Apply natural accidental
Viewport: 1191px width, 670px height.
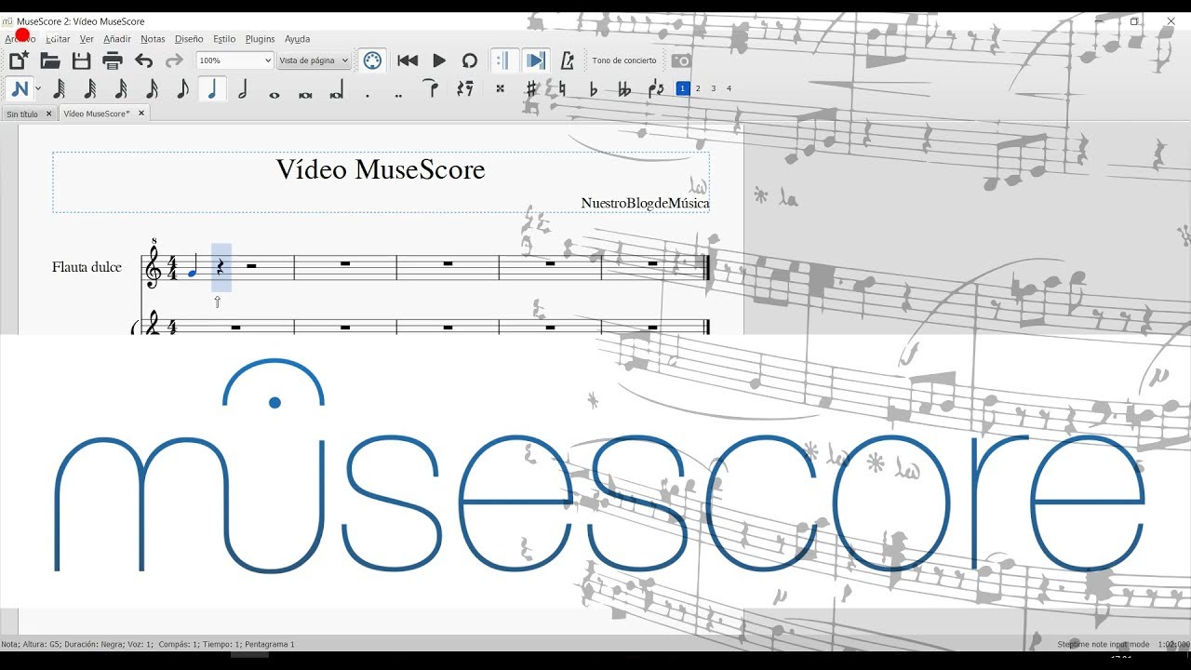[x=562, y=88]
